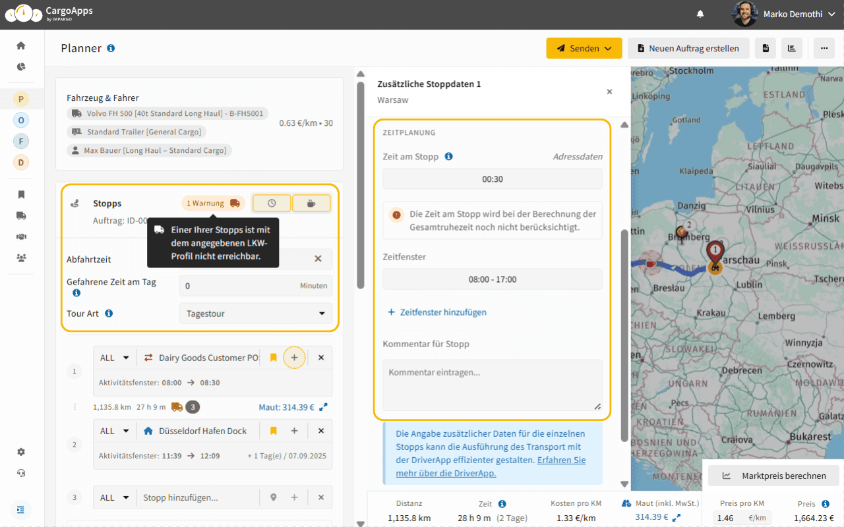
Task: Click the Zeitfenster hinzufügen link
Action: pos(437,312)
